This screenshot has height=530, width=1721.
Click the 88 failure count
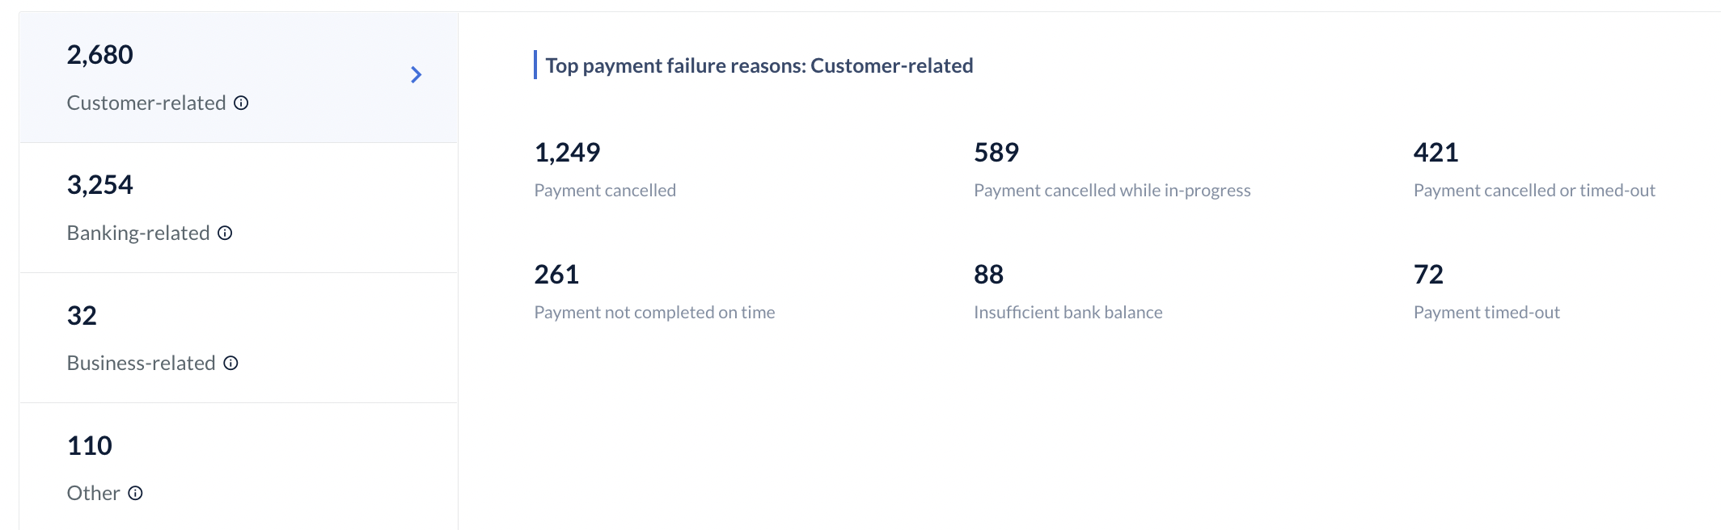988,274
